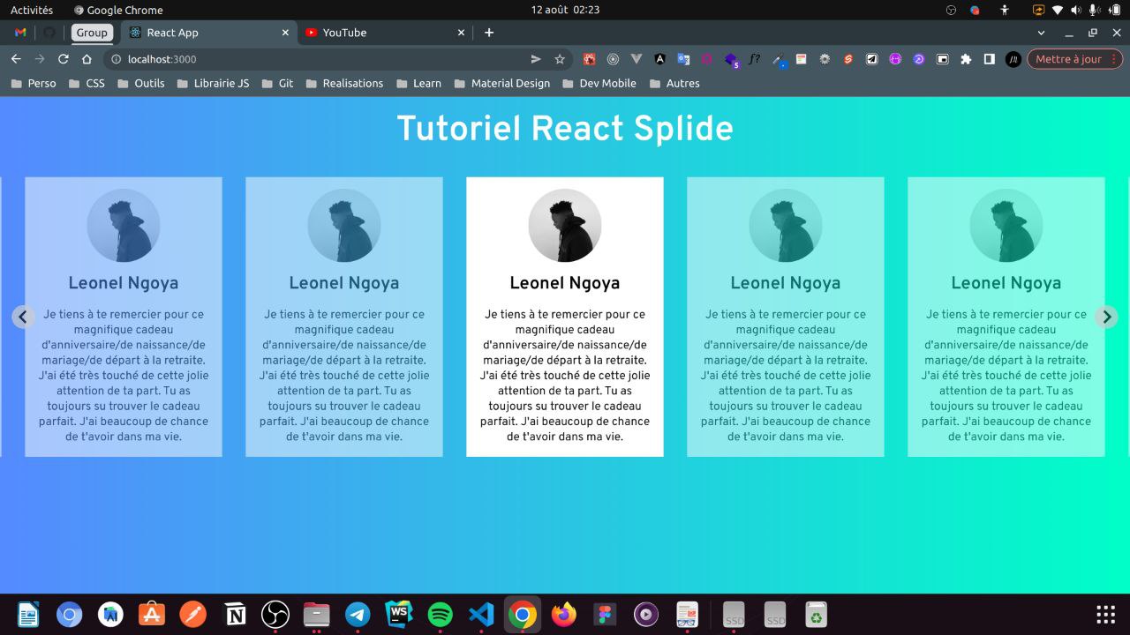This screenshot has height=635, width=1130.
Task: Open the Librairie JS bookmarks folder
Action: click(213, 83)
